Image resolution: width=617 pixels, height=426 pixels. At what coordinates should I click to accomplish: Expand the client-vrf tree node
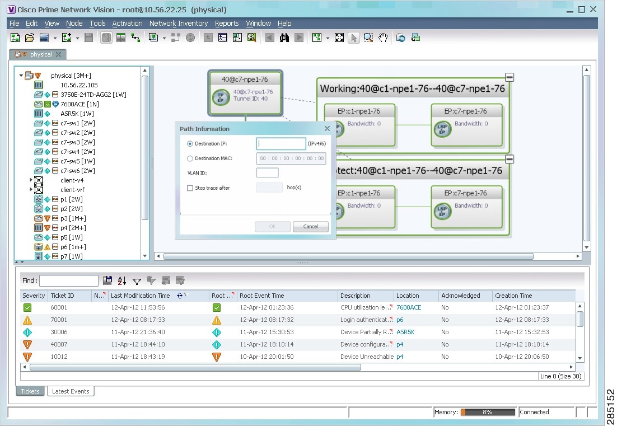pyautogui.click(x=31, y=189)
